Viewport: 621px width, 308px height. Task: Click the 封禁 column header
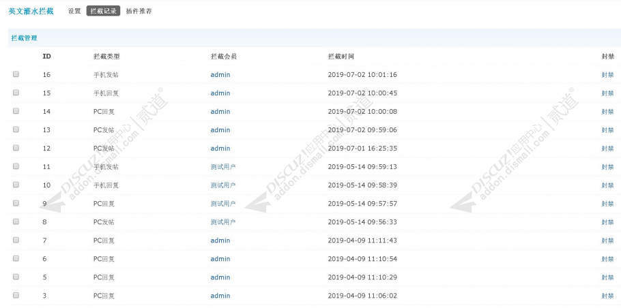tap(607, 57)
